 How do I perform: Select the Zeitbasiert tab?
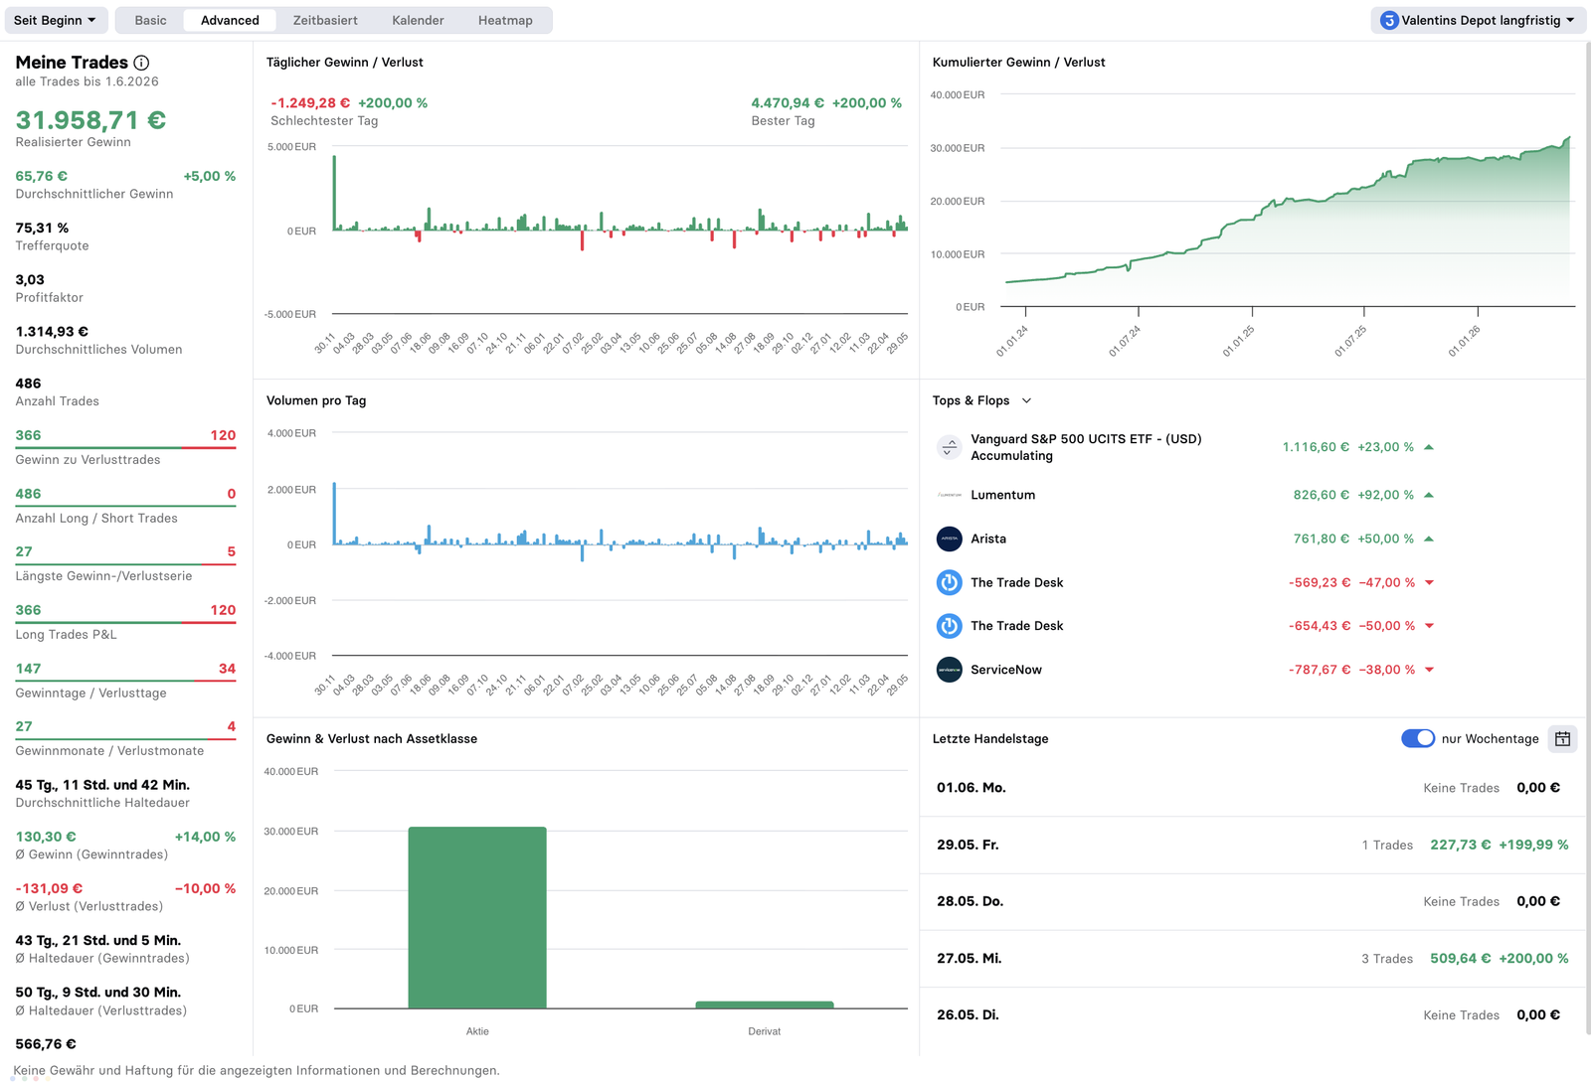pyautogui.click(x=325, y=20)
